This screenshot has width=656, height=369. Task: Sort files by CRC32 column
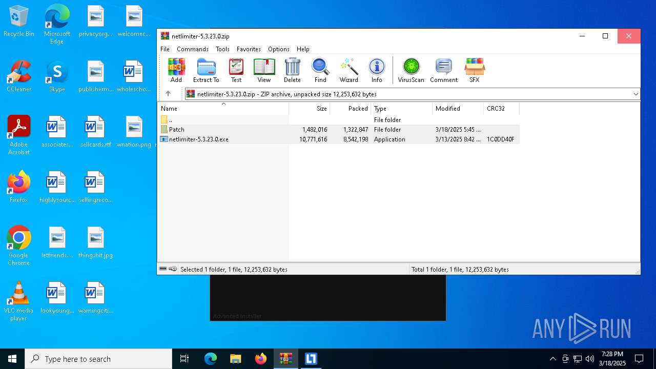[x=501, y=109]
